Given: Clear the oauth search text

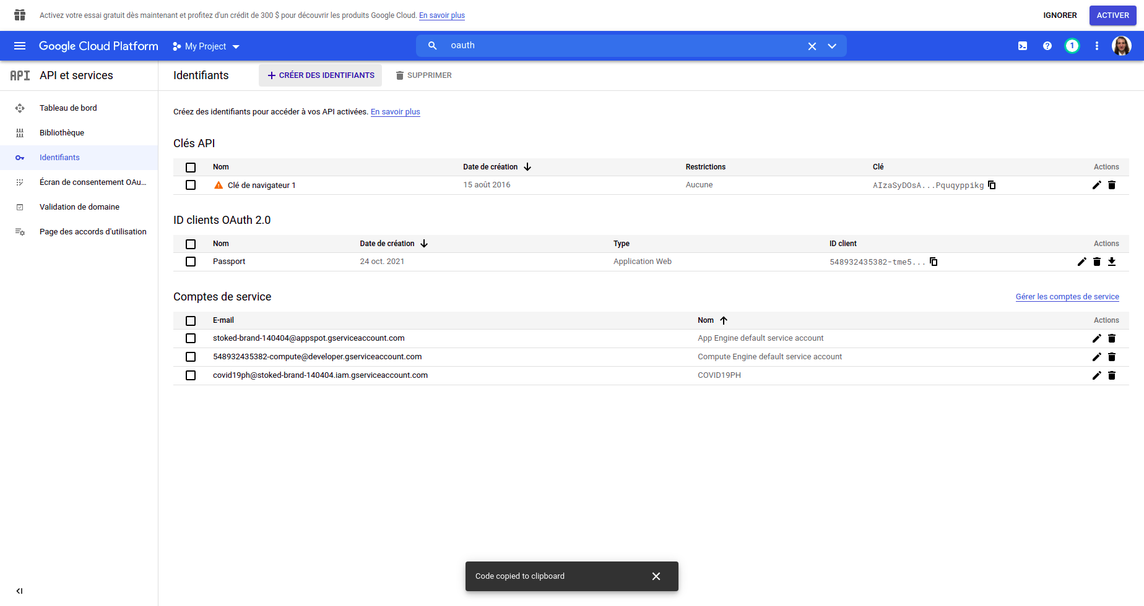Looking at the screenshot, I should coord(812,46).
